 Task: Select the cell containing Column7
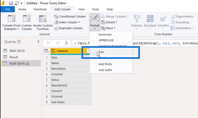click(x=71, y=91)
